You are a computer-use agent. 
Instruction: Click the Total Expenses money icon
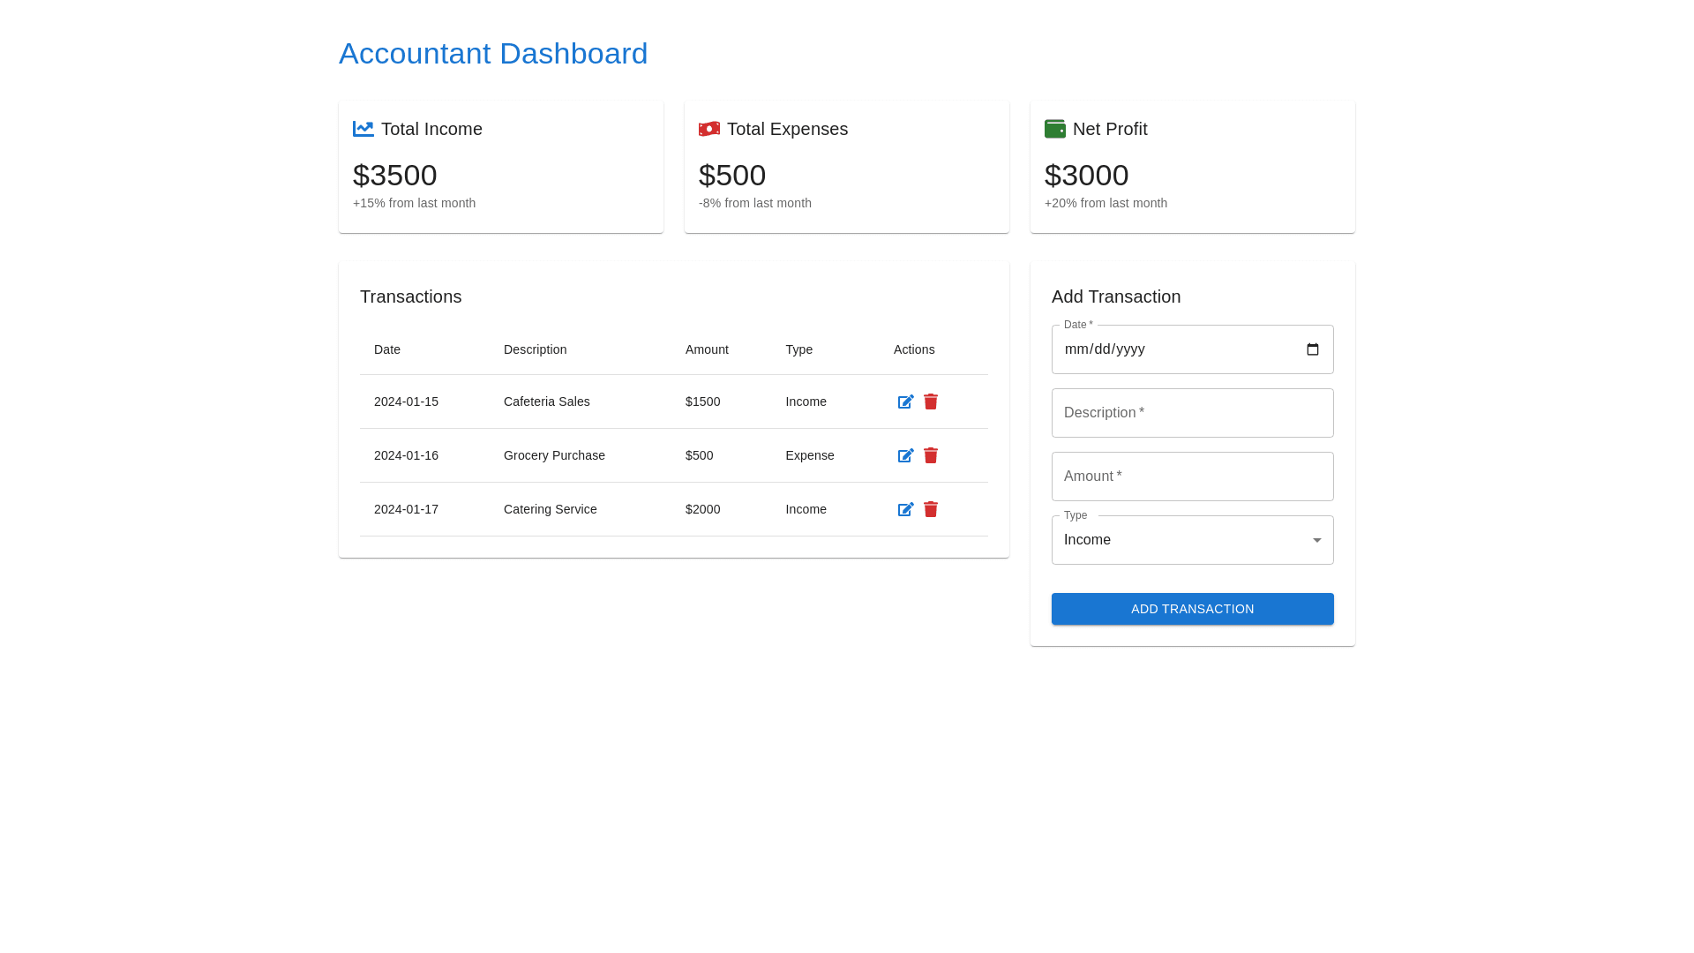709,129
